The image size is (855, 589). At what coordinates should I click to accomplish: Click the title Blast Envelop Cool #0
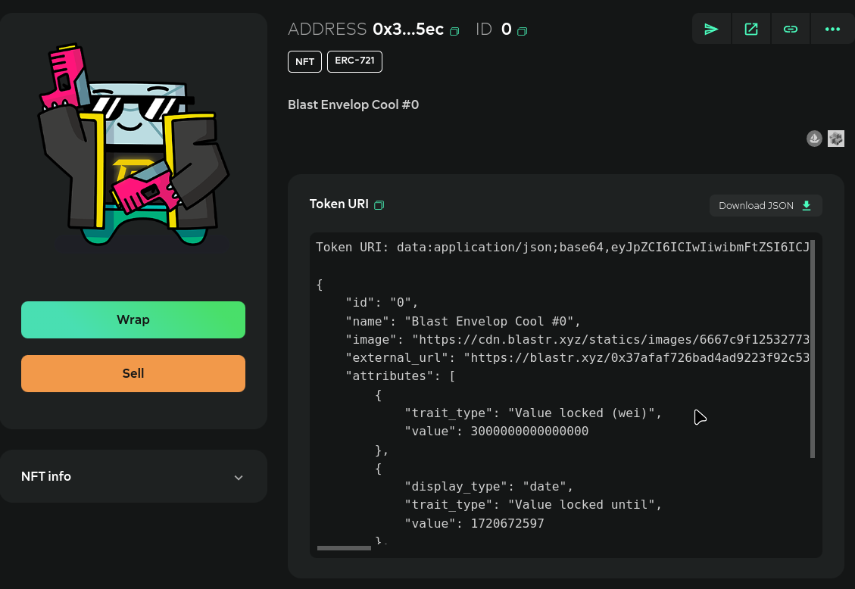(354, 104)
